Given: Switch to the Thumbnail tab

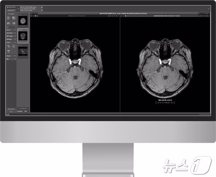Looking at the screenshot, I should 23,109.
